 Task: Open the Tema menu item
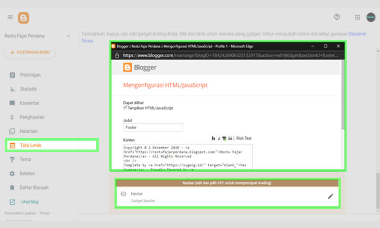(25, 159)
